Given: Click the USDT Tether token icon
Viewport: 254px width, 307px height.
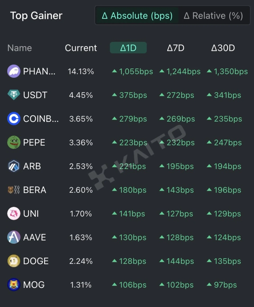Looking at the screenshot, I should [14, 95].
